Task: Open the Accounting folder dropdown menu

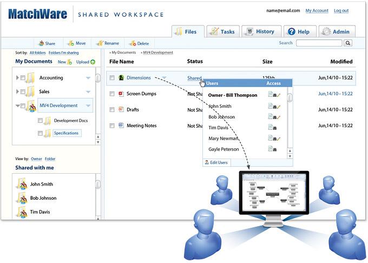Action: click(88, 78)
